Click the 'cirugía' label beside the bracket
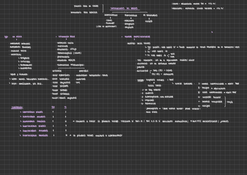Screen dimensions: 247x175 point(230,102)
